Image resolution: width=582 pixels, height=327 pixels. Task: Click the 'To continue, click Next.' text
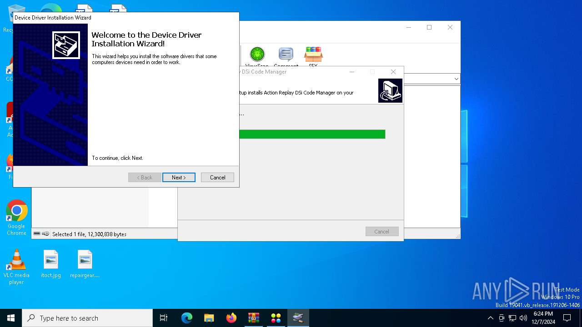tap(117, 158)
